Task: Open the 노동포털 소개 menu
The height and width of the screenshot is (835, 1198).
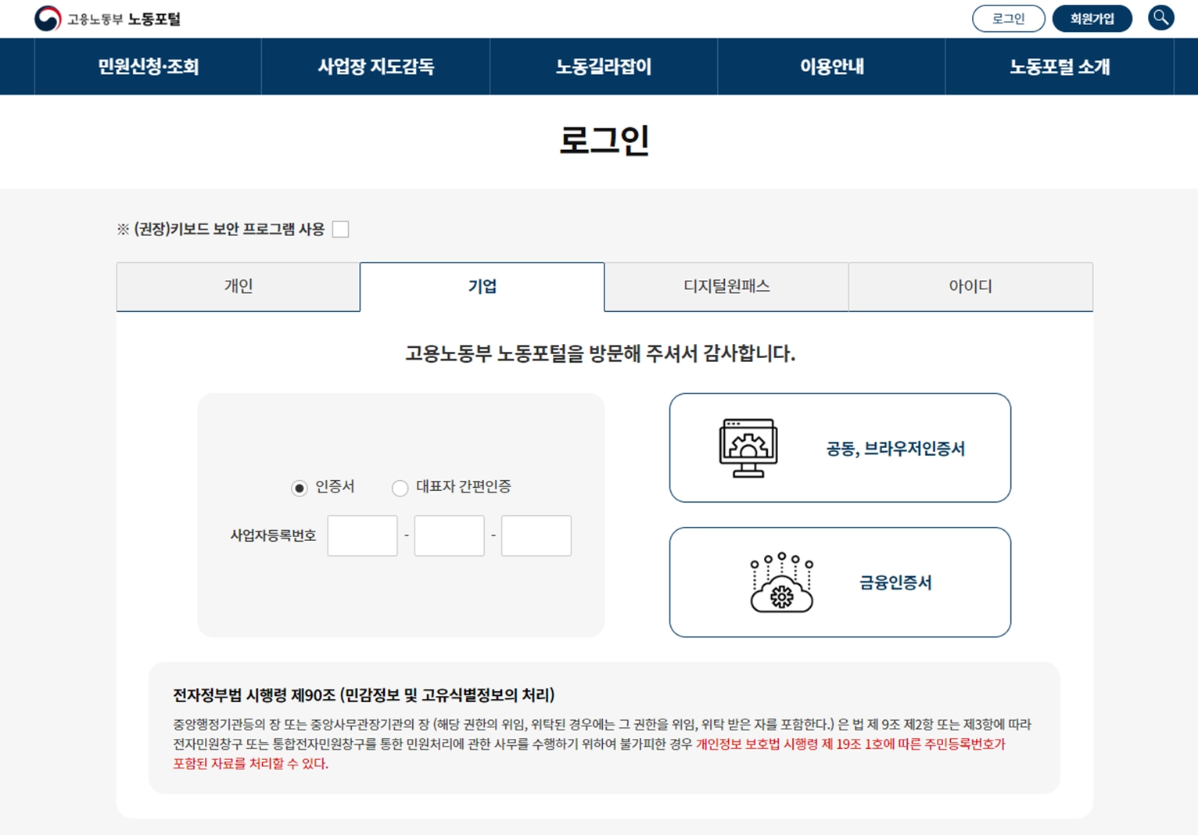Action: pyautogui.click(x=1060, y=66)
